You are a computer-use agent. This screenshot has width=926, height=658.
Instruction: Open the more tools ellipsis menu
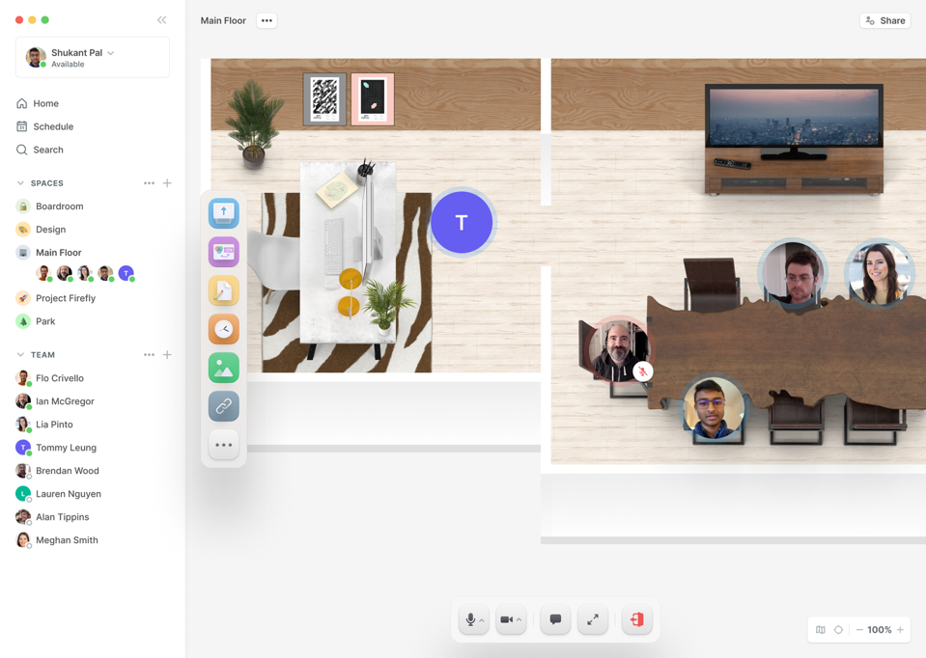pyautogui.click(x=223, y=445)
